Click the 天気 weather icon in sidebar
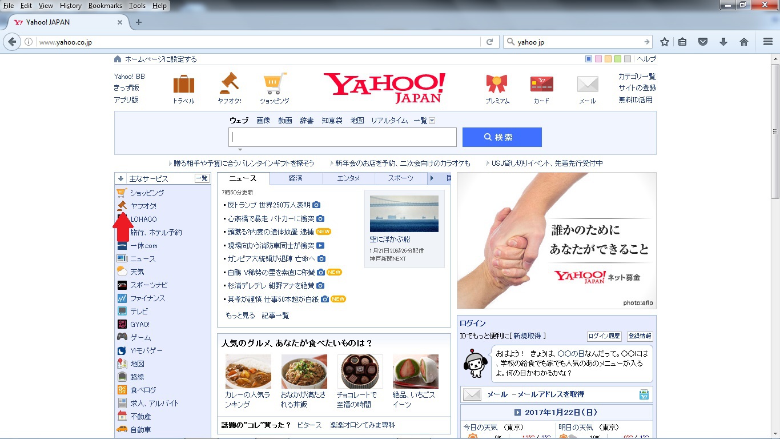 point(122,272)
